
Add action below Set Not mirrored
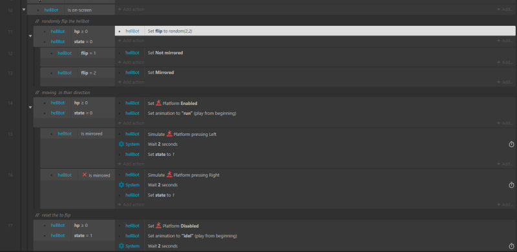[x=131, y=62]
